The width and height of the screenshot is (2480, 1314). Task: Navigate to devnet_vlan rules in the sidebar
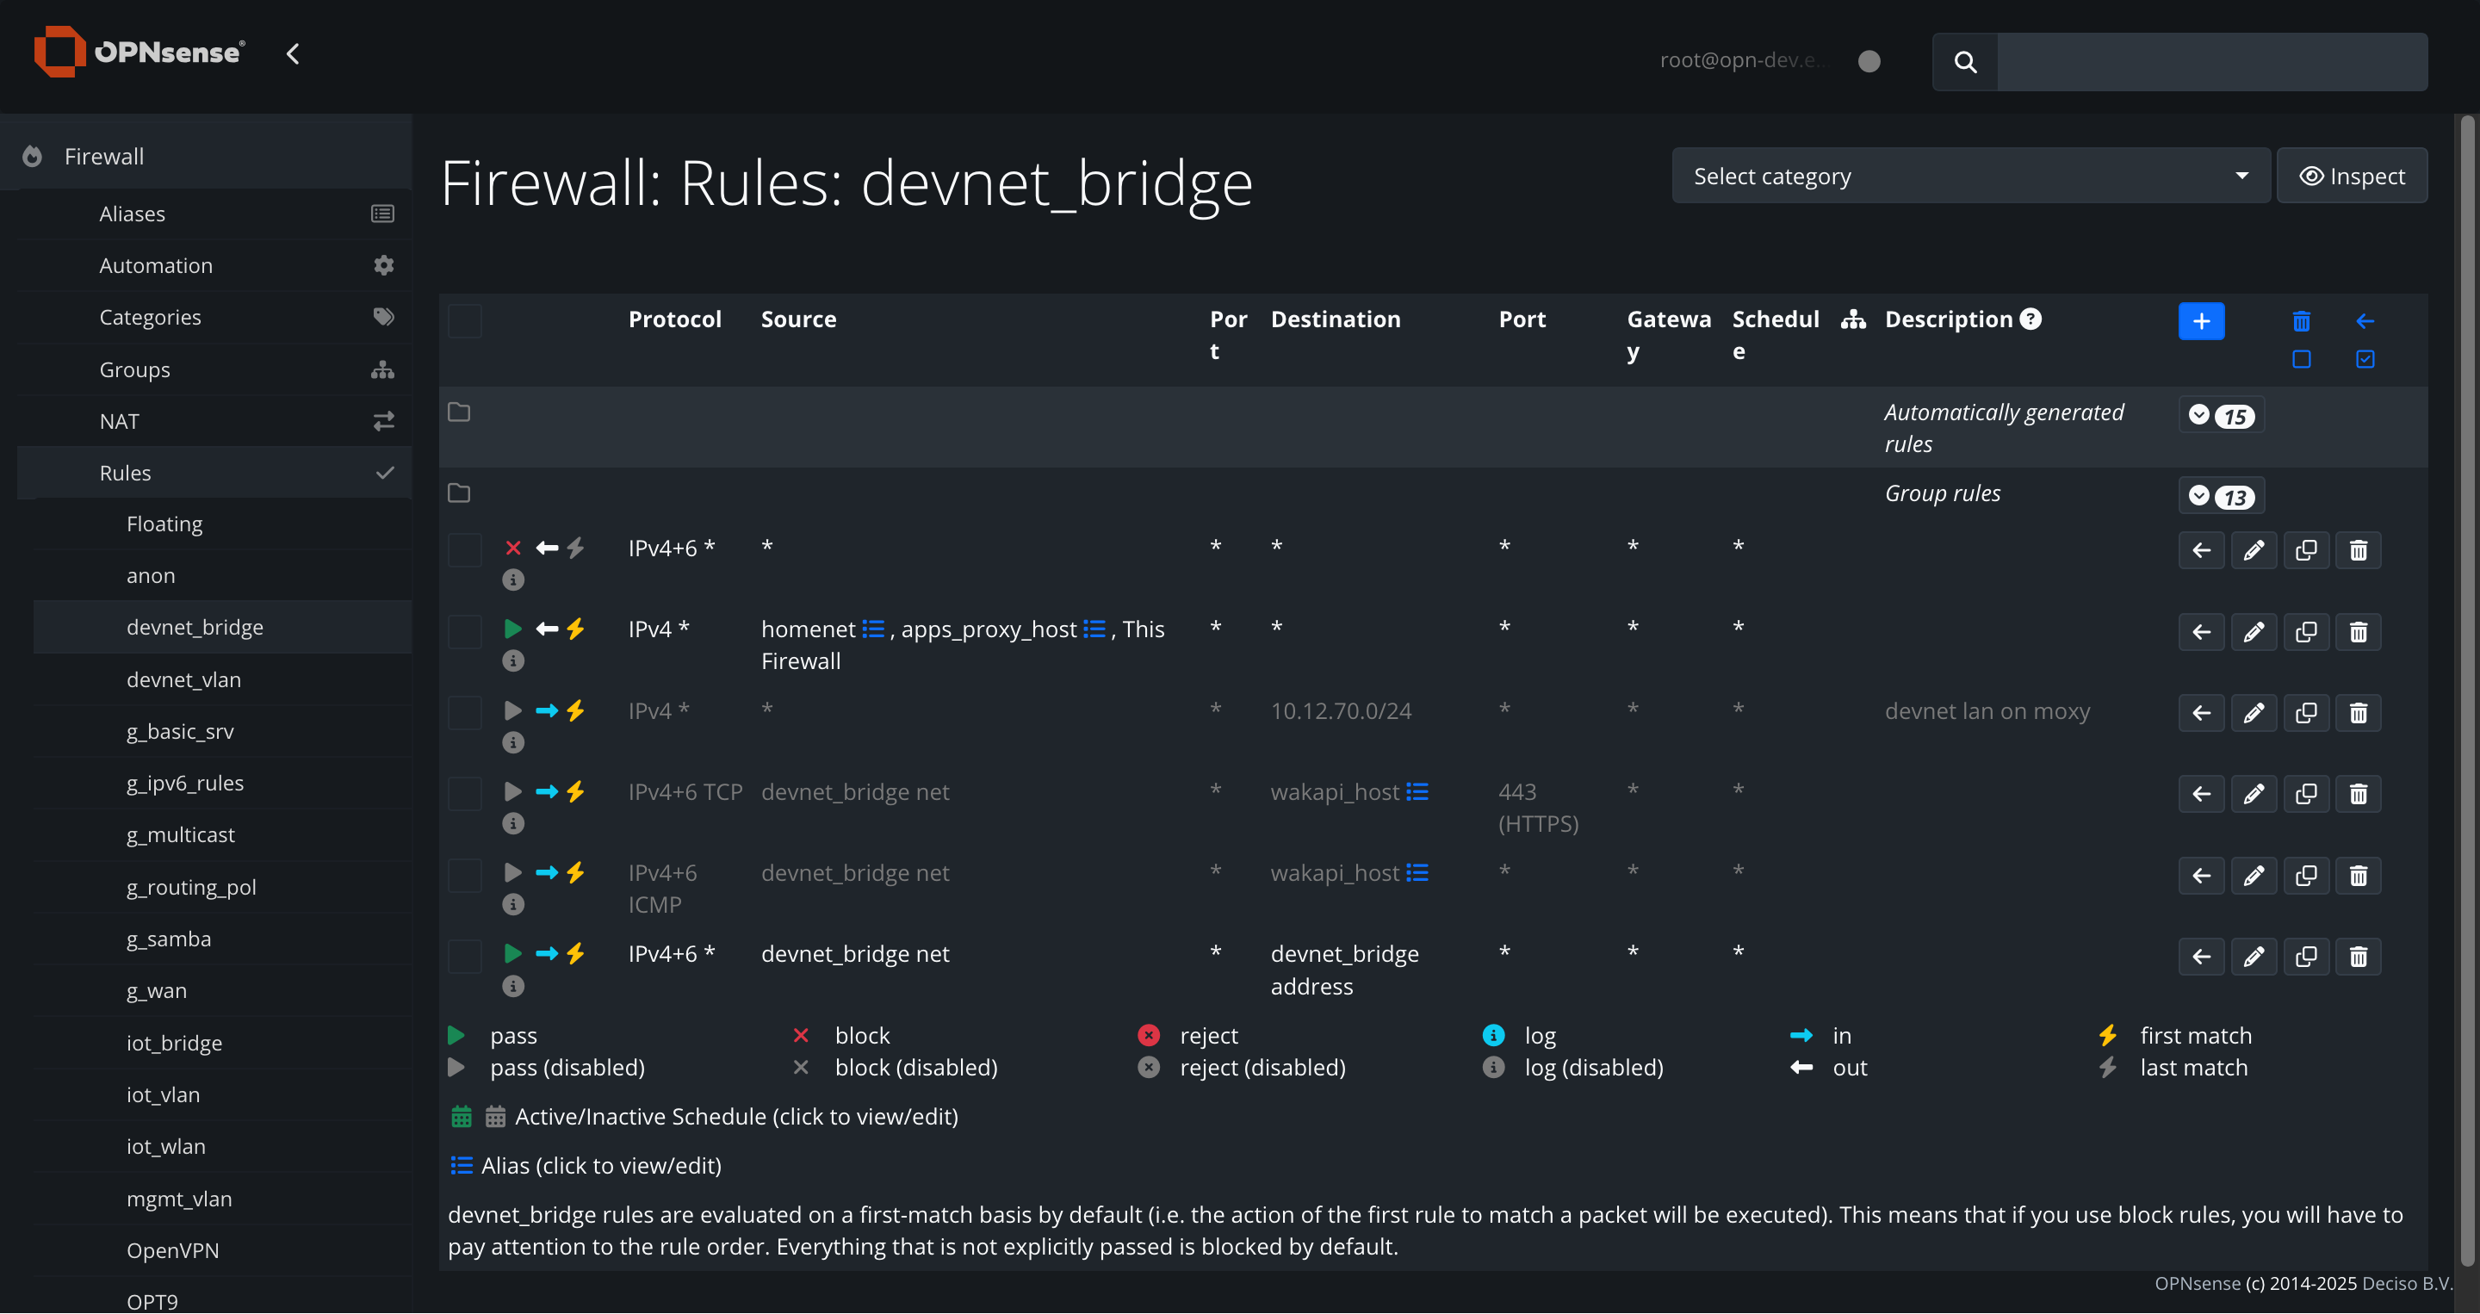[184, 679]
